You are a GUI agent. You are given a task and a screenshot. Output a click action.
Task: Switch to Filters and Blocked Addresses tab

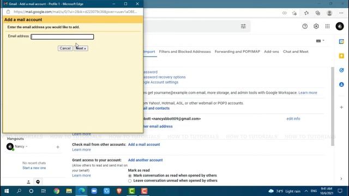[x=185, y=52]
